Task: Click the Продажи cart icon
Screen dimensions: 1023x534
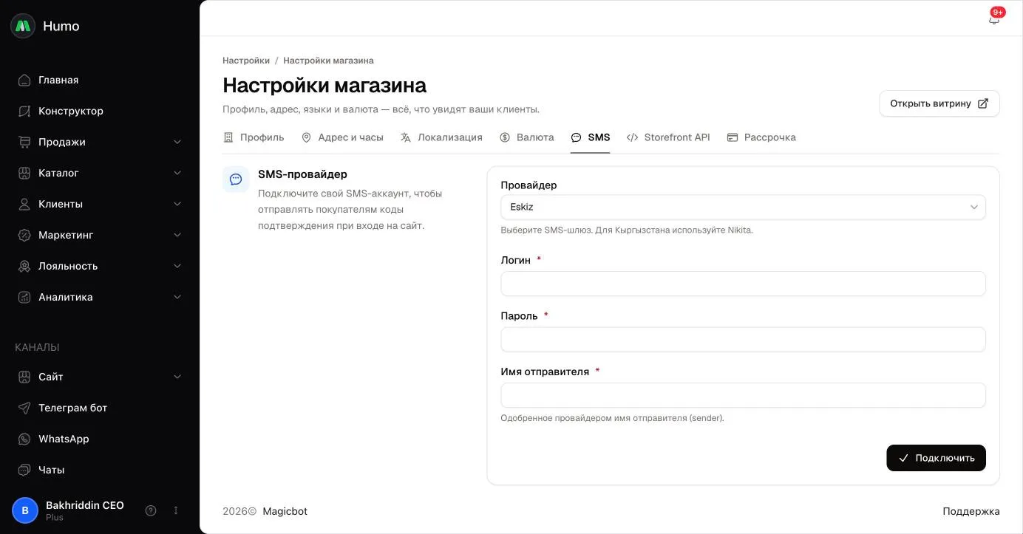Action: (24, 142)
